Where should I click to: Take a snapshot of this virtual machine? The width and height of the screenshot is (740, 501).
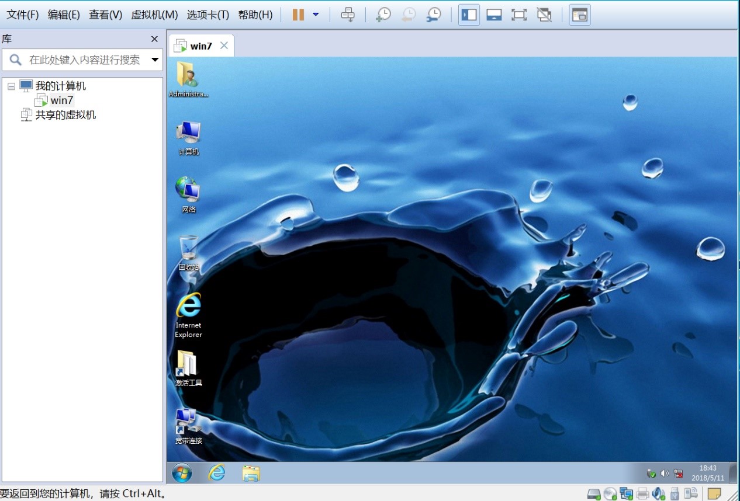383,15
